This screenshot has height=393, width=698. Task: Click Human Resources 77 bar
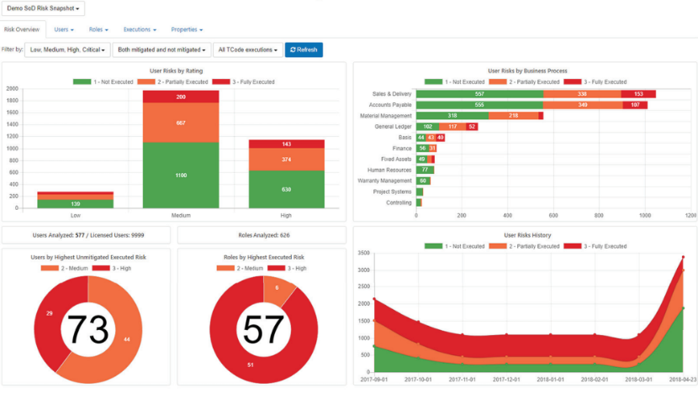point(426,170)
